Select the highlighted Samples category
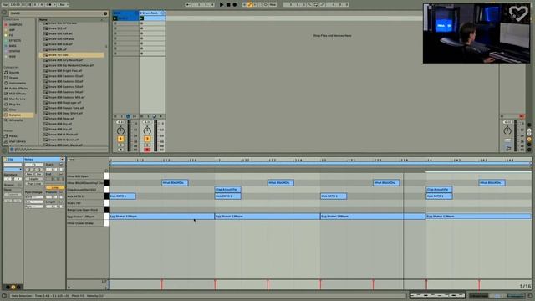535x301 pixels. 18,115
